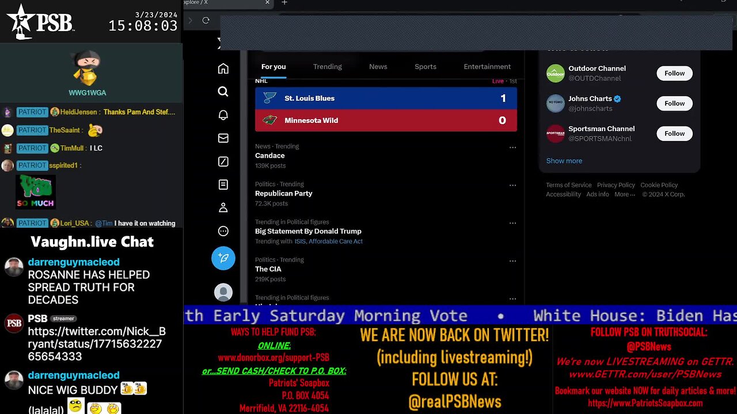
Task: Open more options for Republican Party trend
Action: 512,185
